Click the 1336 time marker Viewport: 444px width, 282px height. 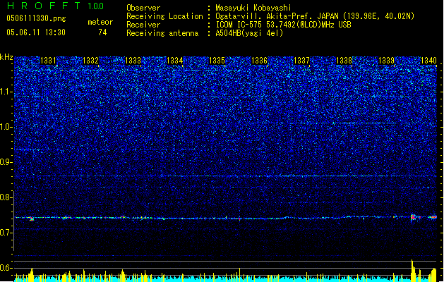(x=259, y=61)
